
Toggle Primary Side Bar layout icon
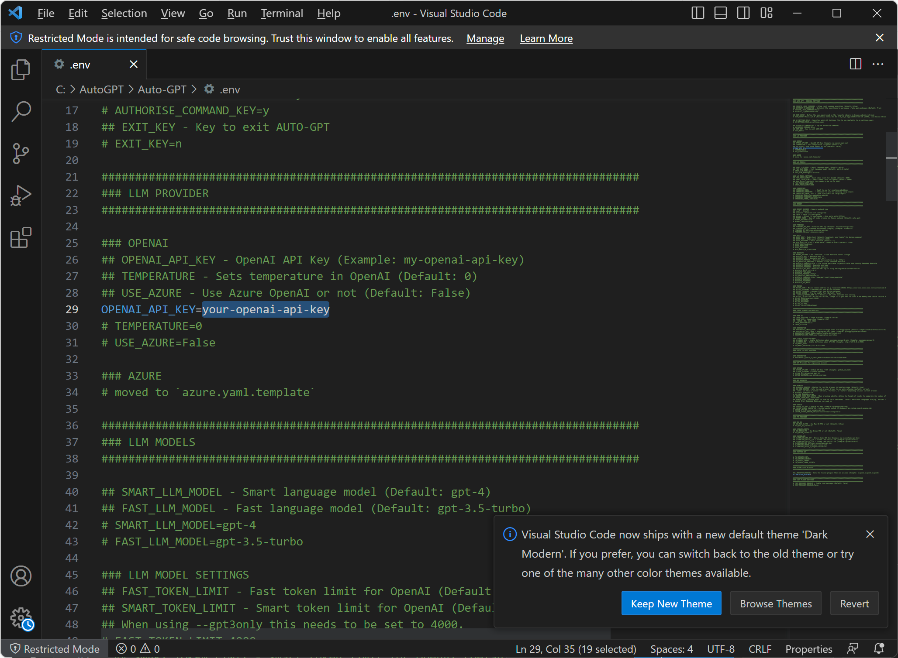click(698, 13)
